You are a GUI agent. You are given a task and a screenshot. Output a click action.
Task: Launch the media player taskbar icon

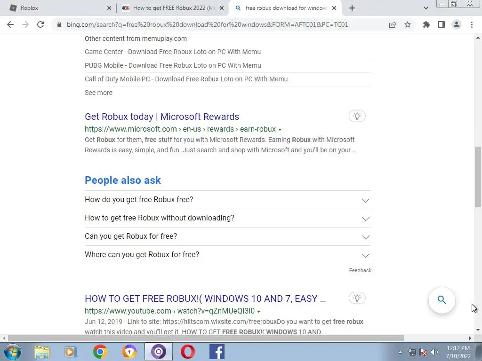pyautogui.click(x=71, y=352)
